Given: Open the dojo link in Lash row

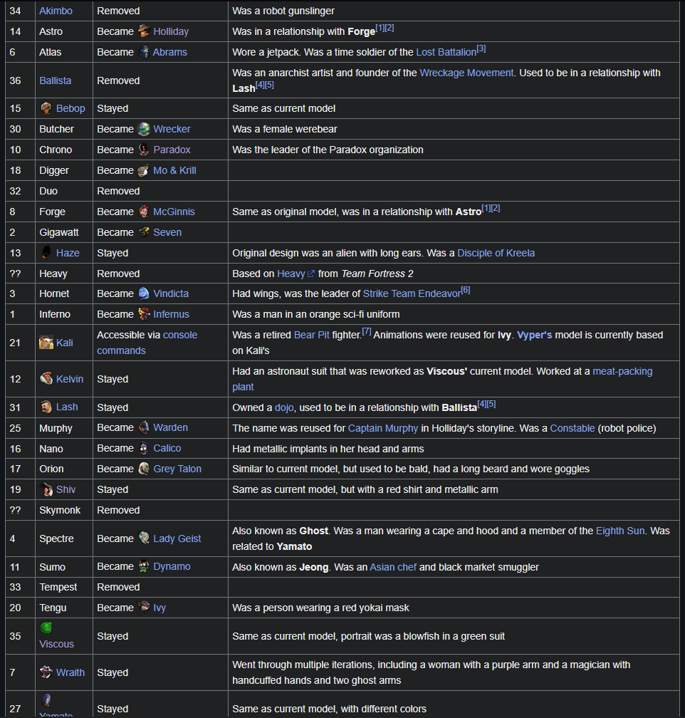Looking at the screenshot, I should click(284, 407).
